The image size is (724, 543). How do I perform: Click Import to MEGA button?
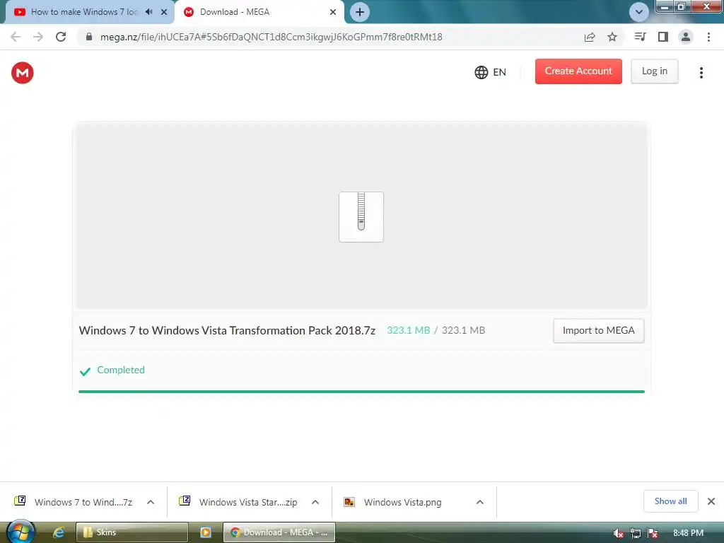(x=598, y=331)
